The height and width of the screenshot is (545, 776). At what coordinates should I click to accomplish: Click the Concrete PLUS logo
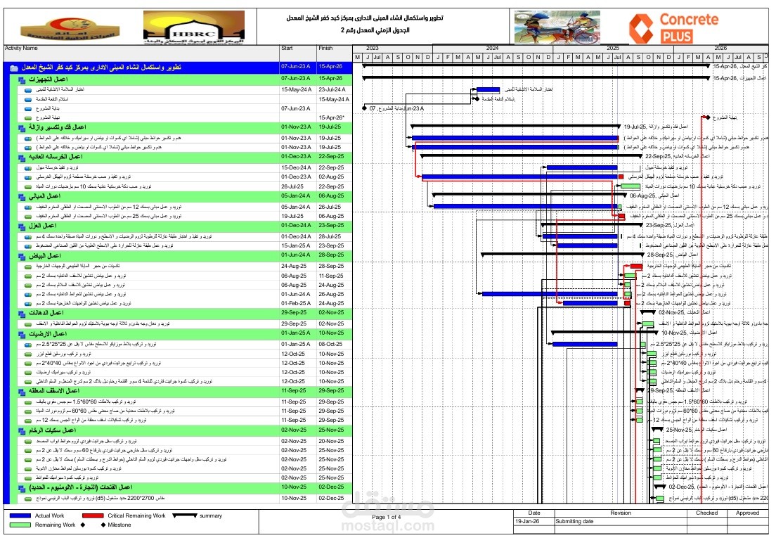pyautogui.click(x=674, y=27)
